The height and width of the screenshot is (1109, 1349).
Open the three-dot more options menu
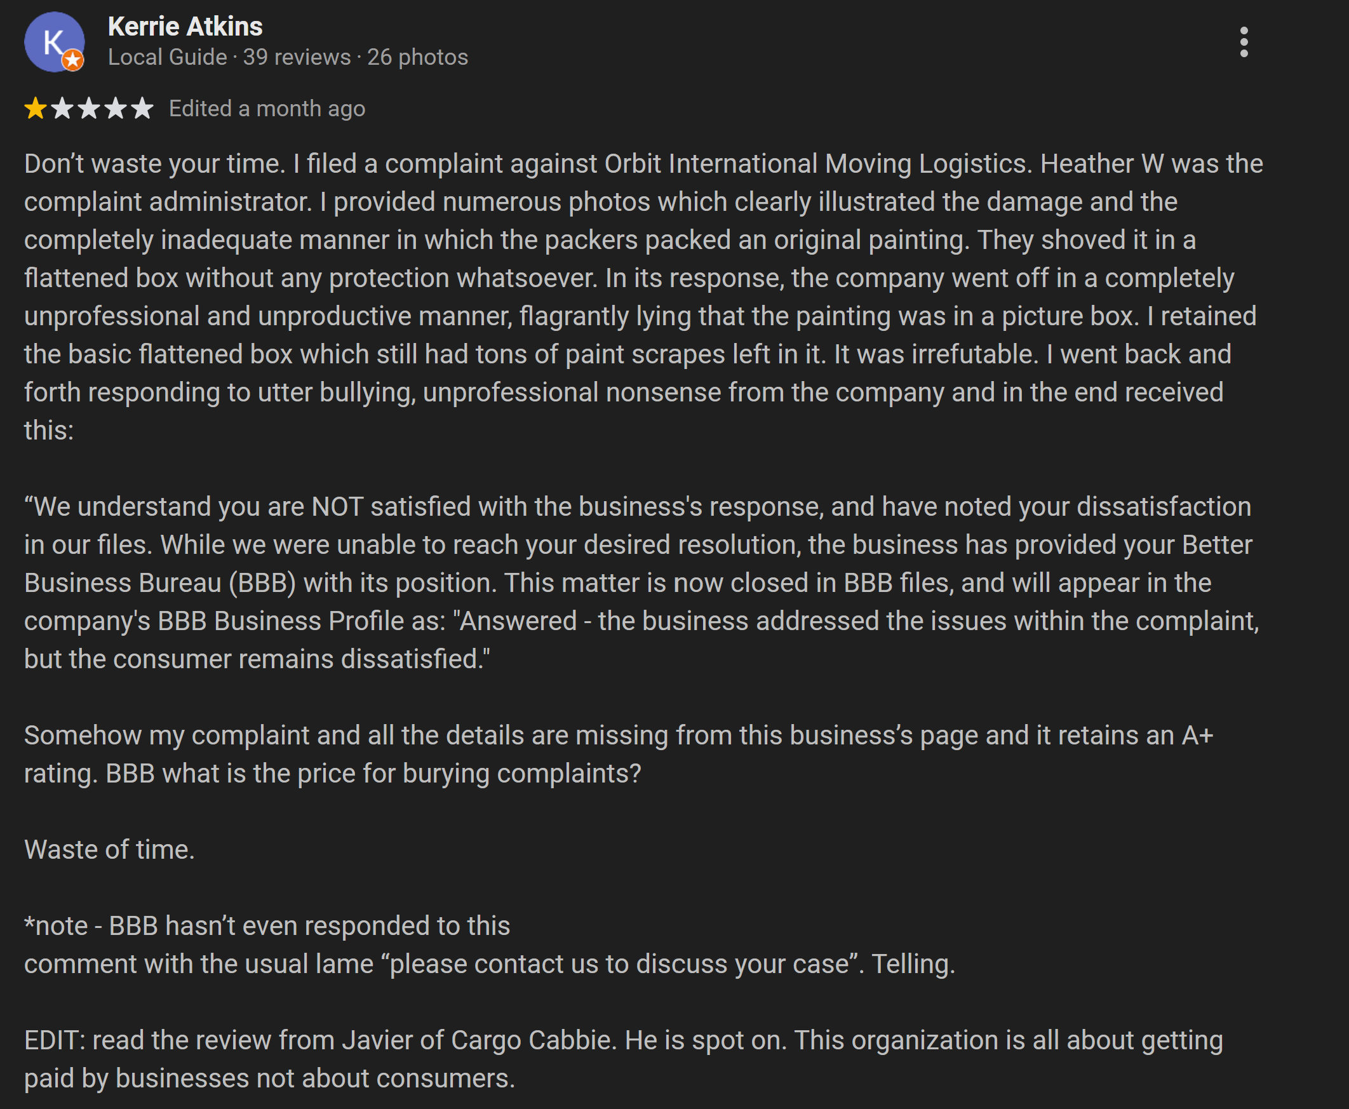1244,42
